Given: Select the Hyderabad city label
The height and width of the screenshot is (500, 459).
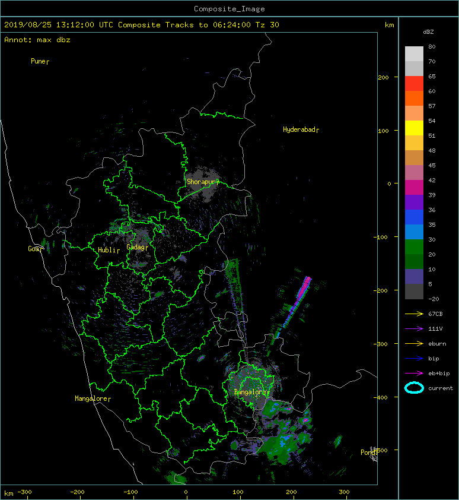Looking at the screenshot, I should point(301,129).
